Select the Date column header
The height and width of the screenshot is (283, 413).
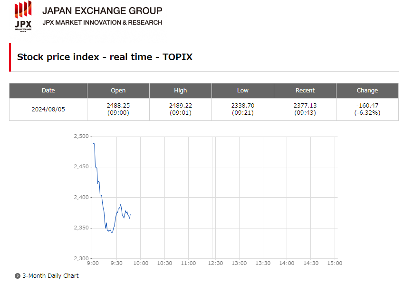[48, 91]
